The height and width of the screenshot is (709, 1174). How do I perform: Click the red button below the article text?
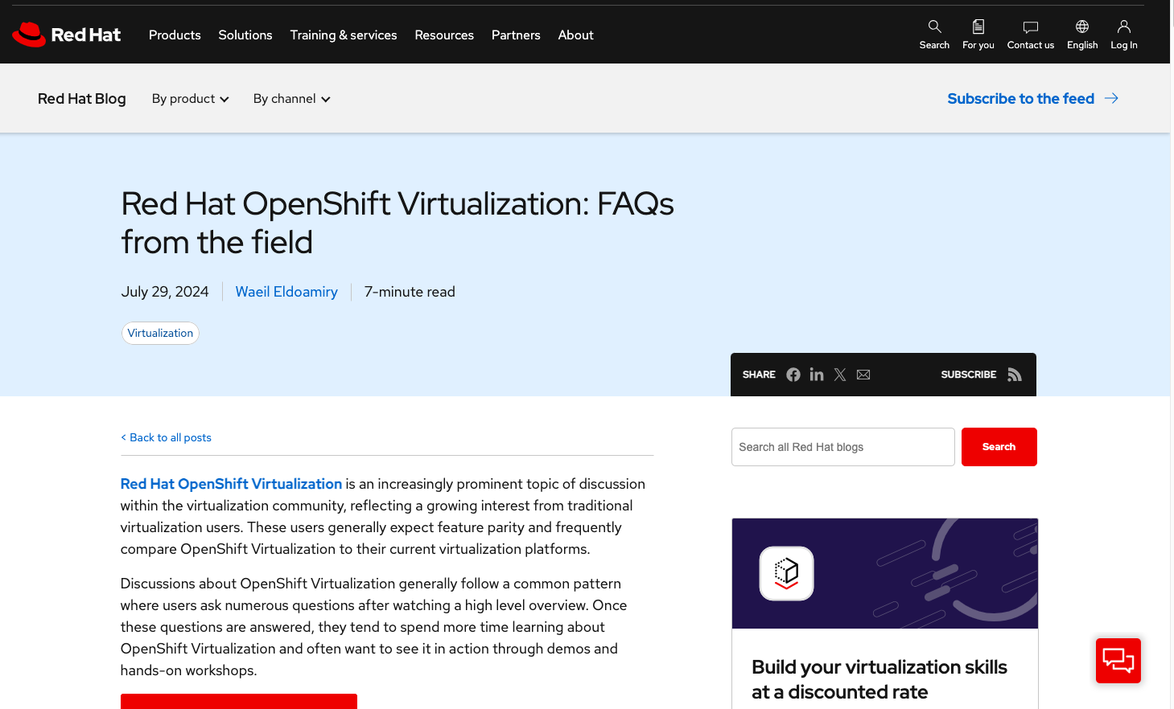(x=239, y=701)
